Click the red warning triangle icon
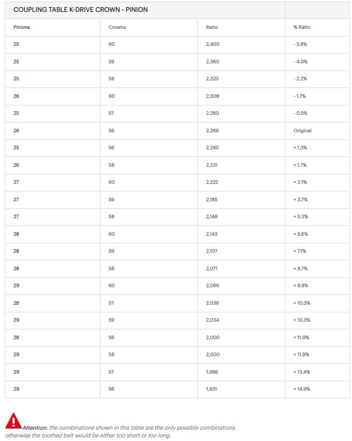The height and width of the screenshot is (441, 352). tap(13, 421)
